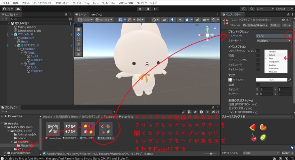This screenshot has height=160, width=295.
Task: Enable the カメラフェード checkbox
Action: 258,65
